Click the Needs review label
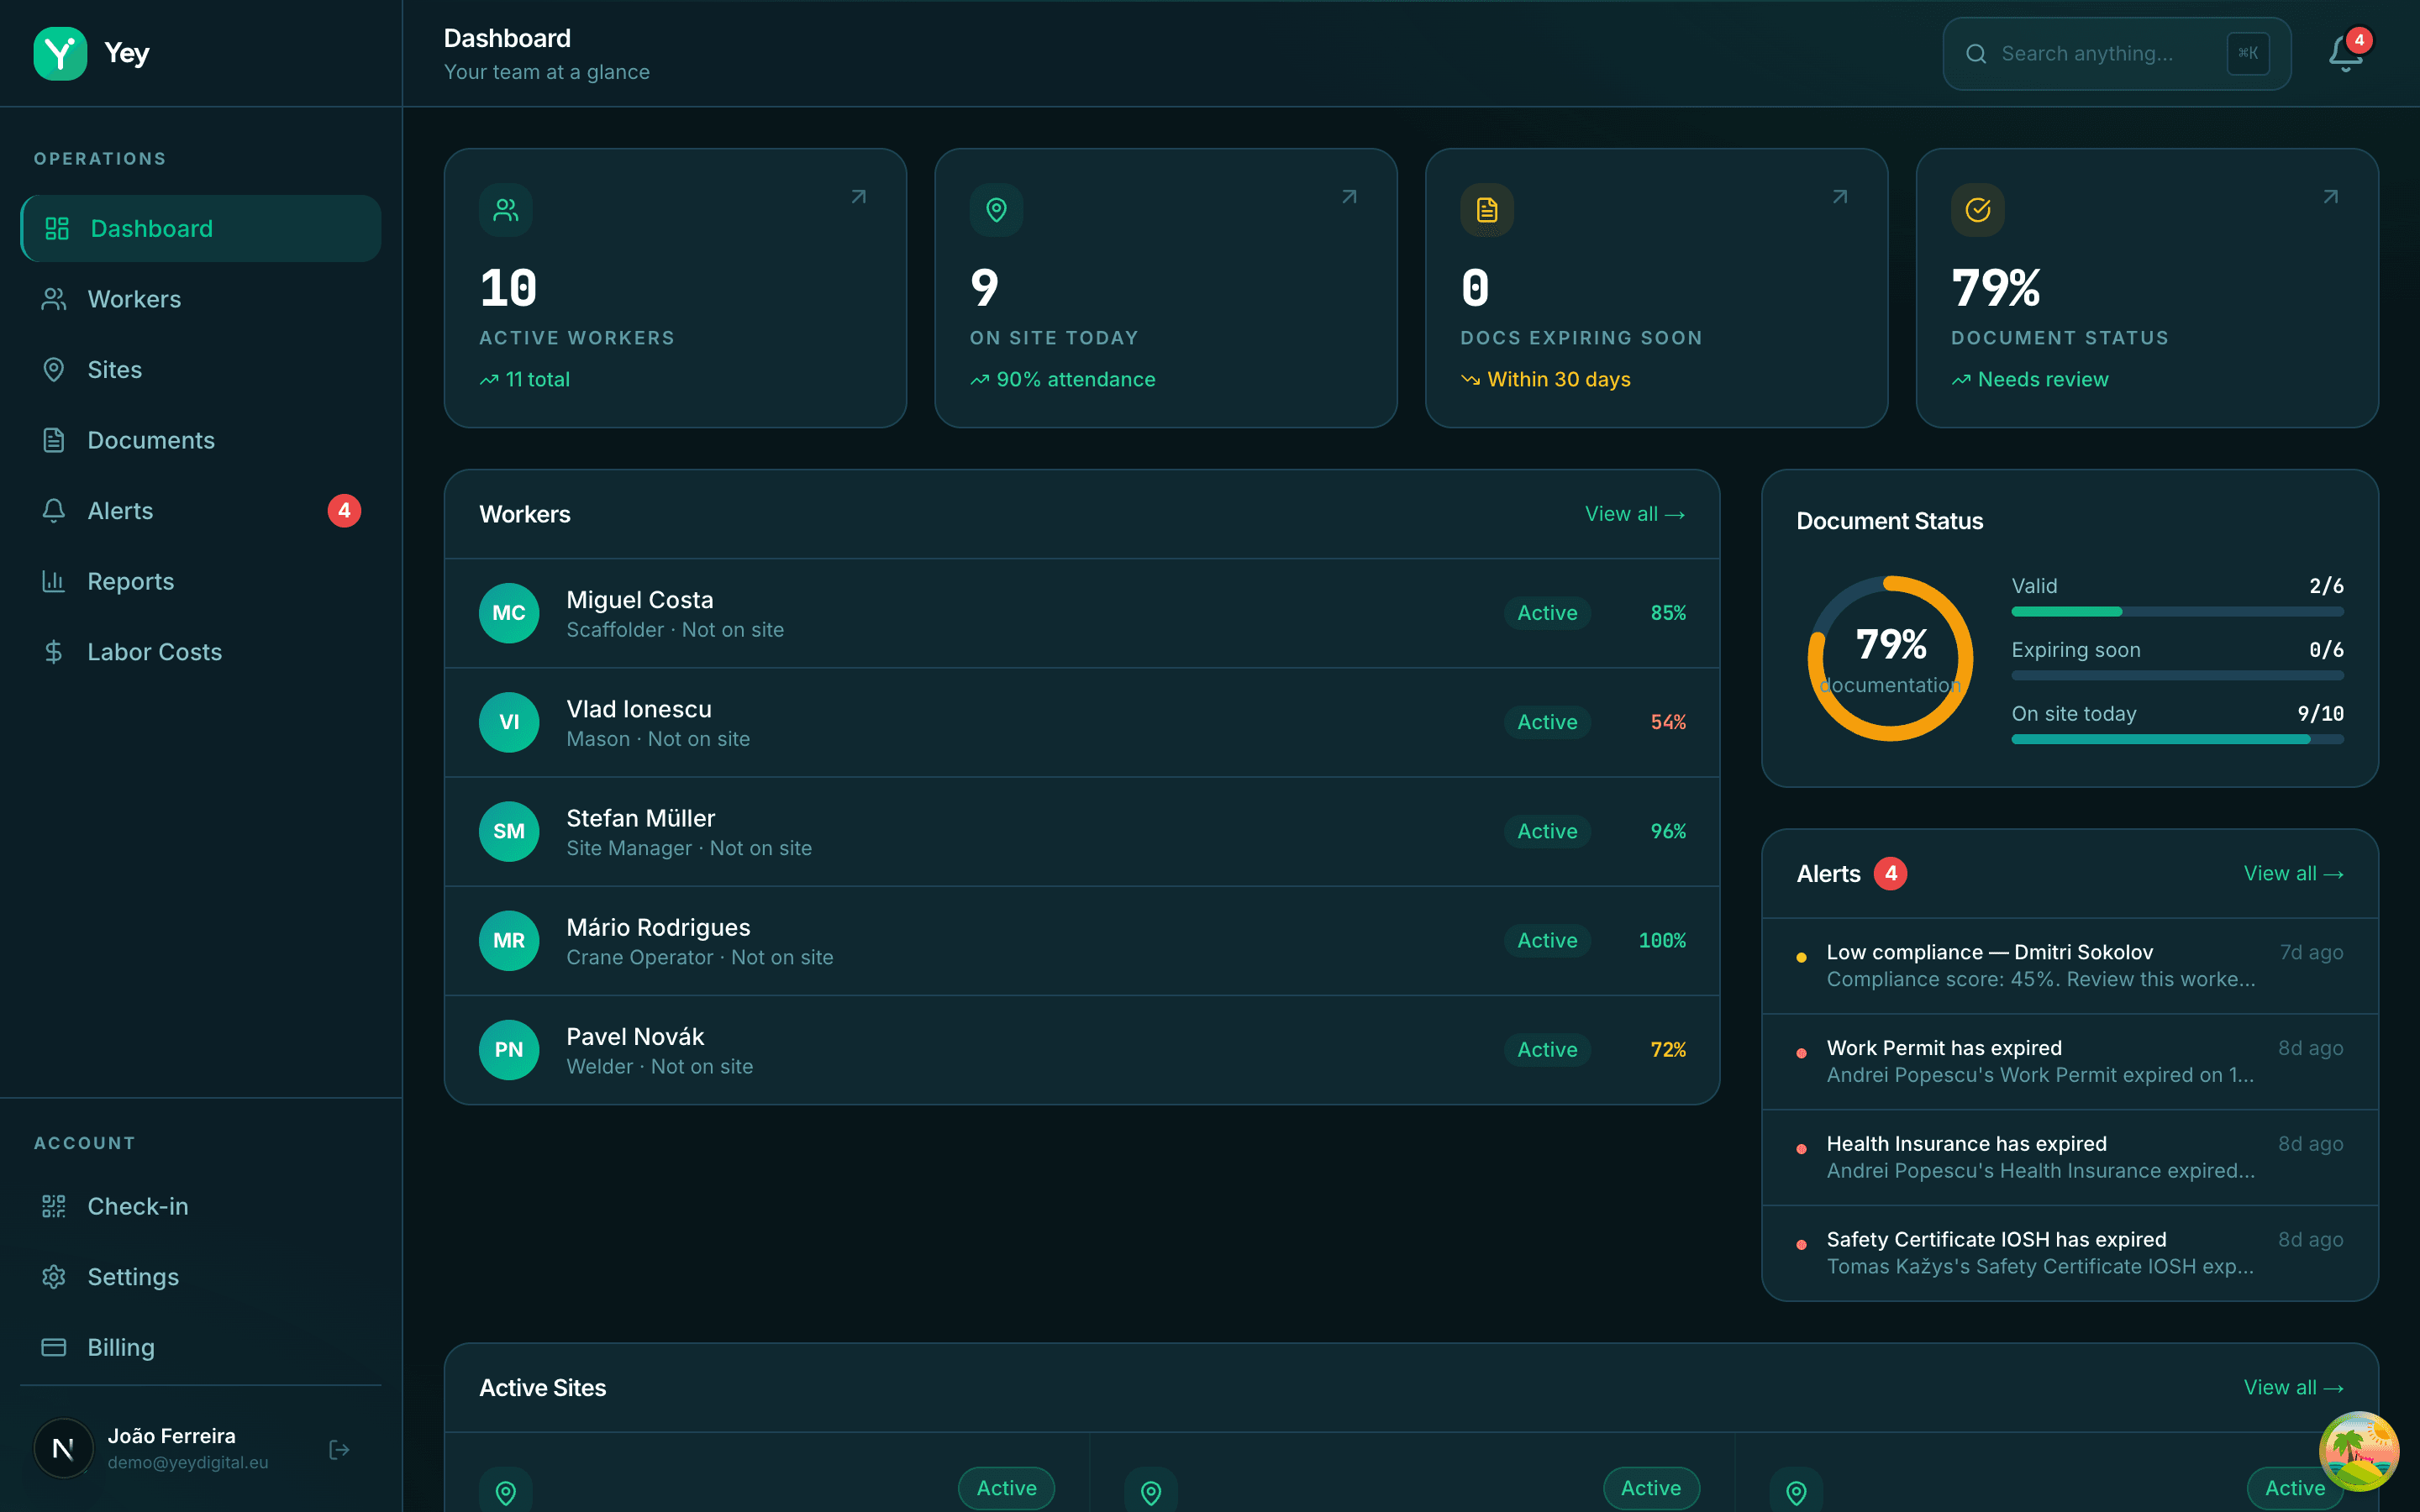 (x=2042, y=379)
